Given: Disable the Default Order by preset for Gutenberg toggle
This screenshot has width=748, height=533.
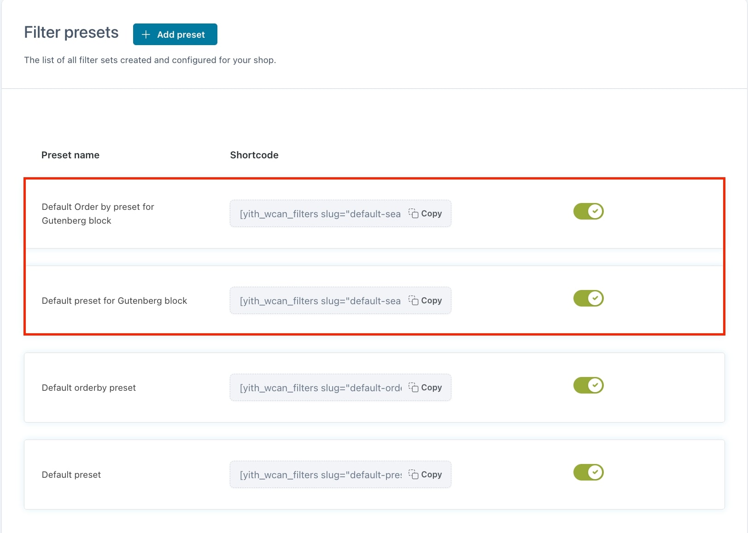Looking at the screenshot, I should (588, 211).
